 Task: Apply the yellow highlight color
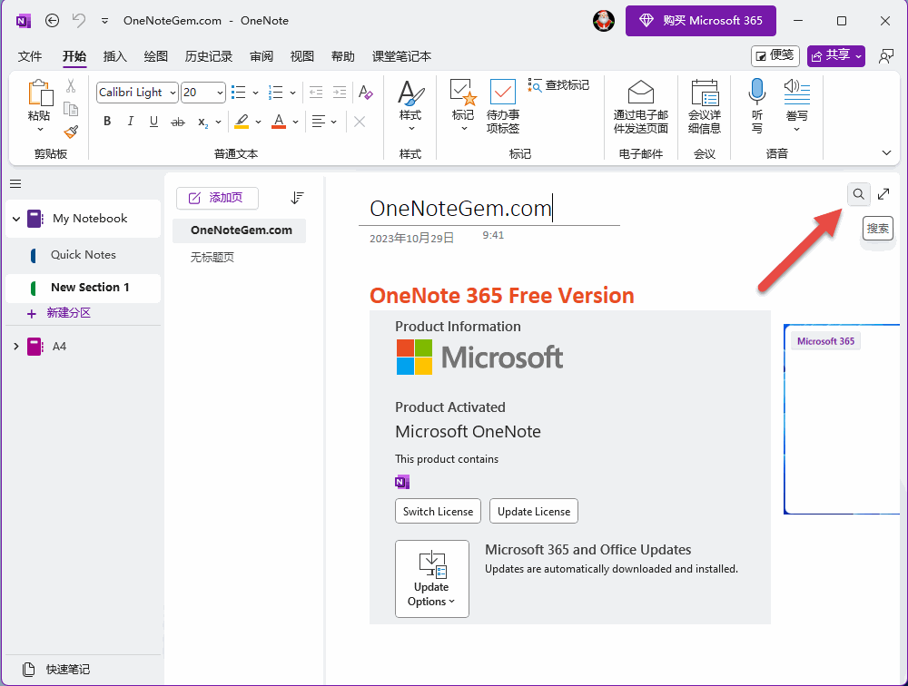(x=241, y=122)
